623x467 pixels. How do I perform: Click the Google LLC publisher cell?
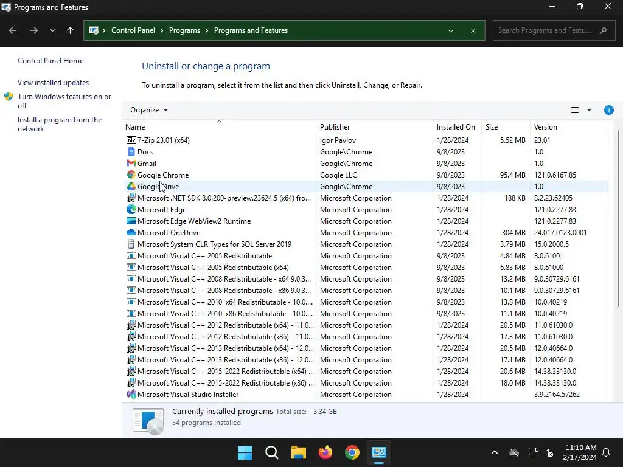(x=338, y=175)
